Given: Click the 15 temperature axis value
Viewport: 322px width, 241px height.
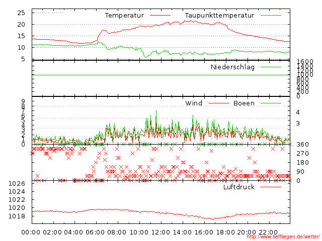Looking at the screenshot, I should [21, 36].
